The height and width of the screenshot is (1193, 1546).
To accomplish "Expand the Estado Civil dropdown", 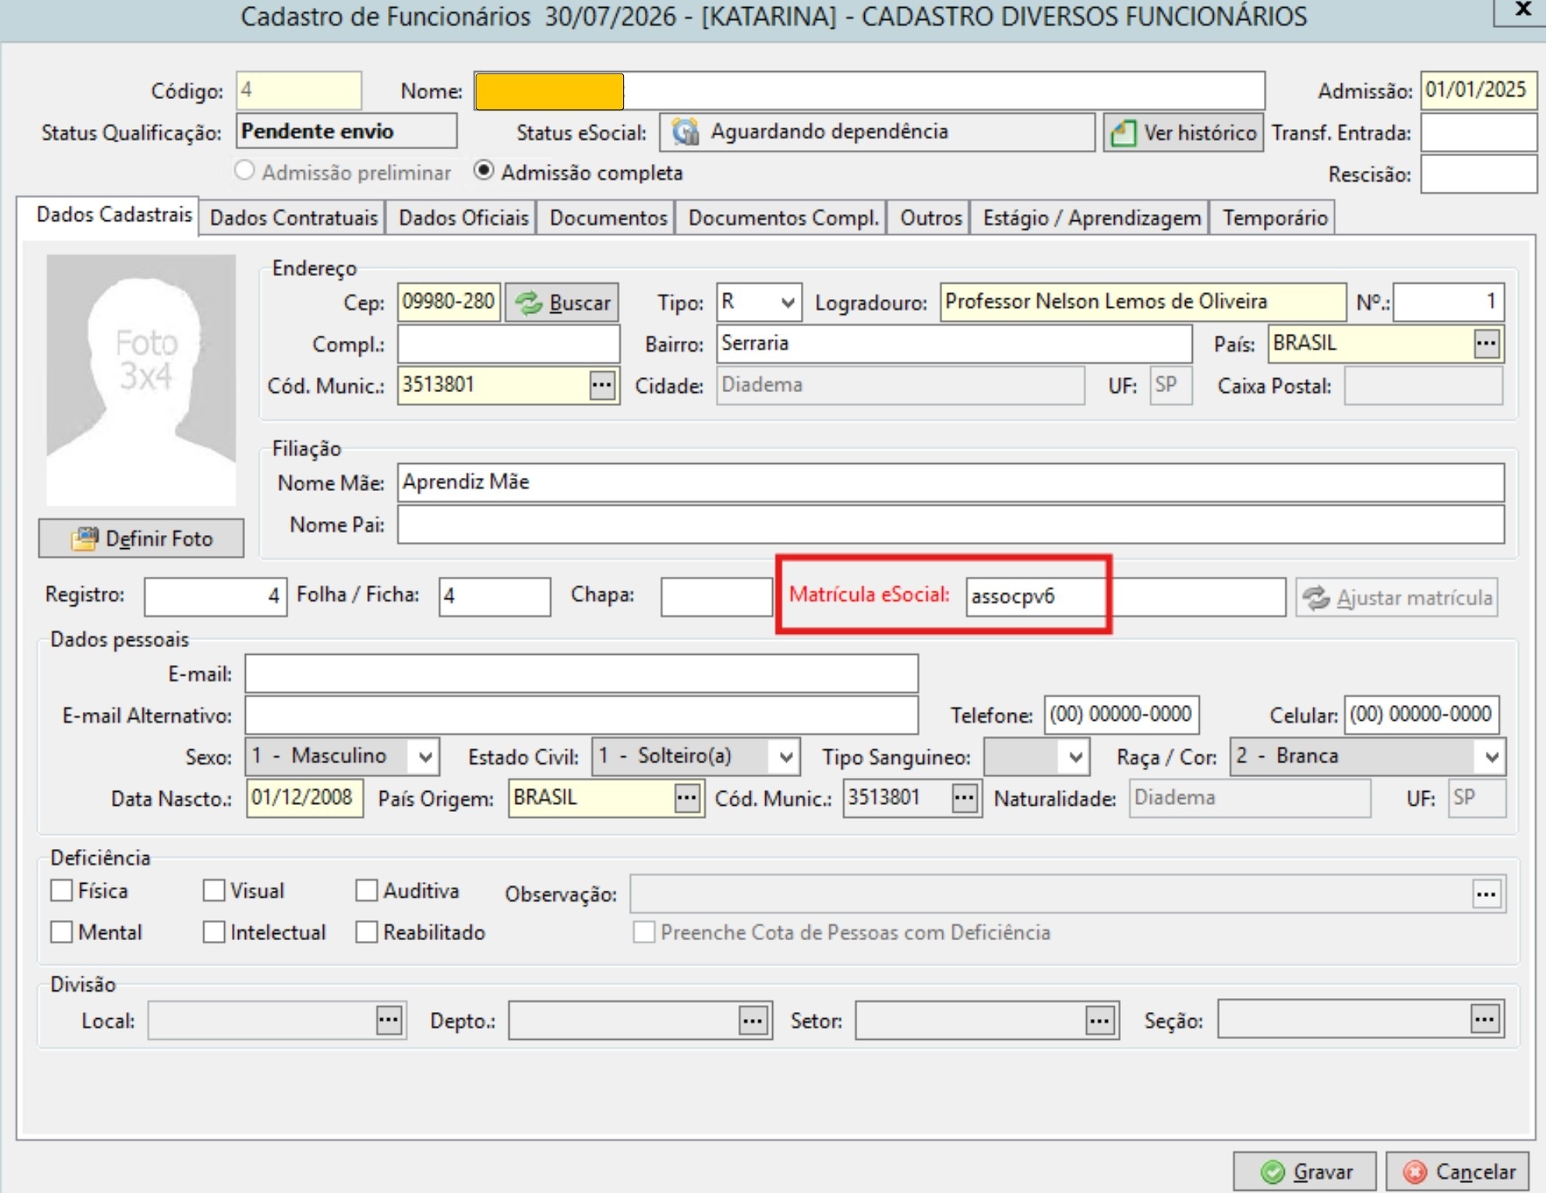I will click(x=785, y=756).
